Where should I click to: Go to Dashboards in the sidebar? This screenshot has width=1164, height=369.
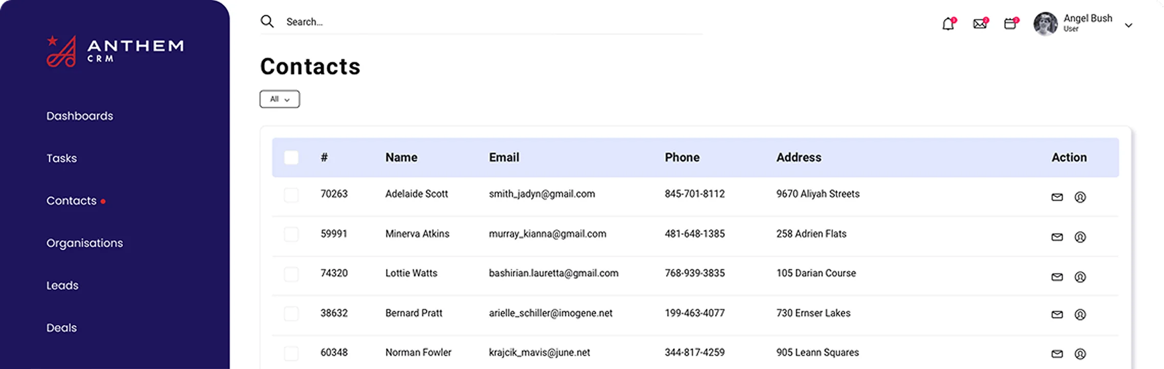click(80, 116)
